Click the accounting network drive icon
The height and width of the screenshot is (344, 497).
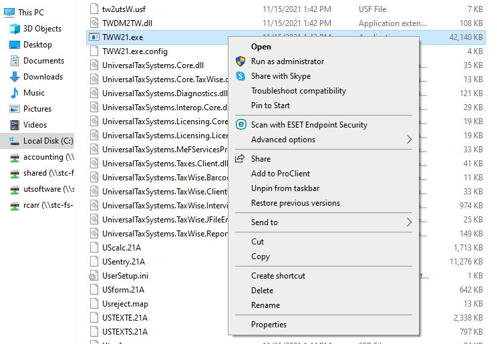point(15,158)
